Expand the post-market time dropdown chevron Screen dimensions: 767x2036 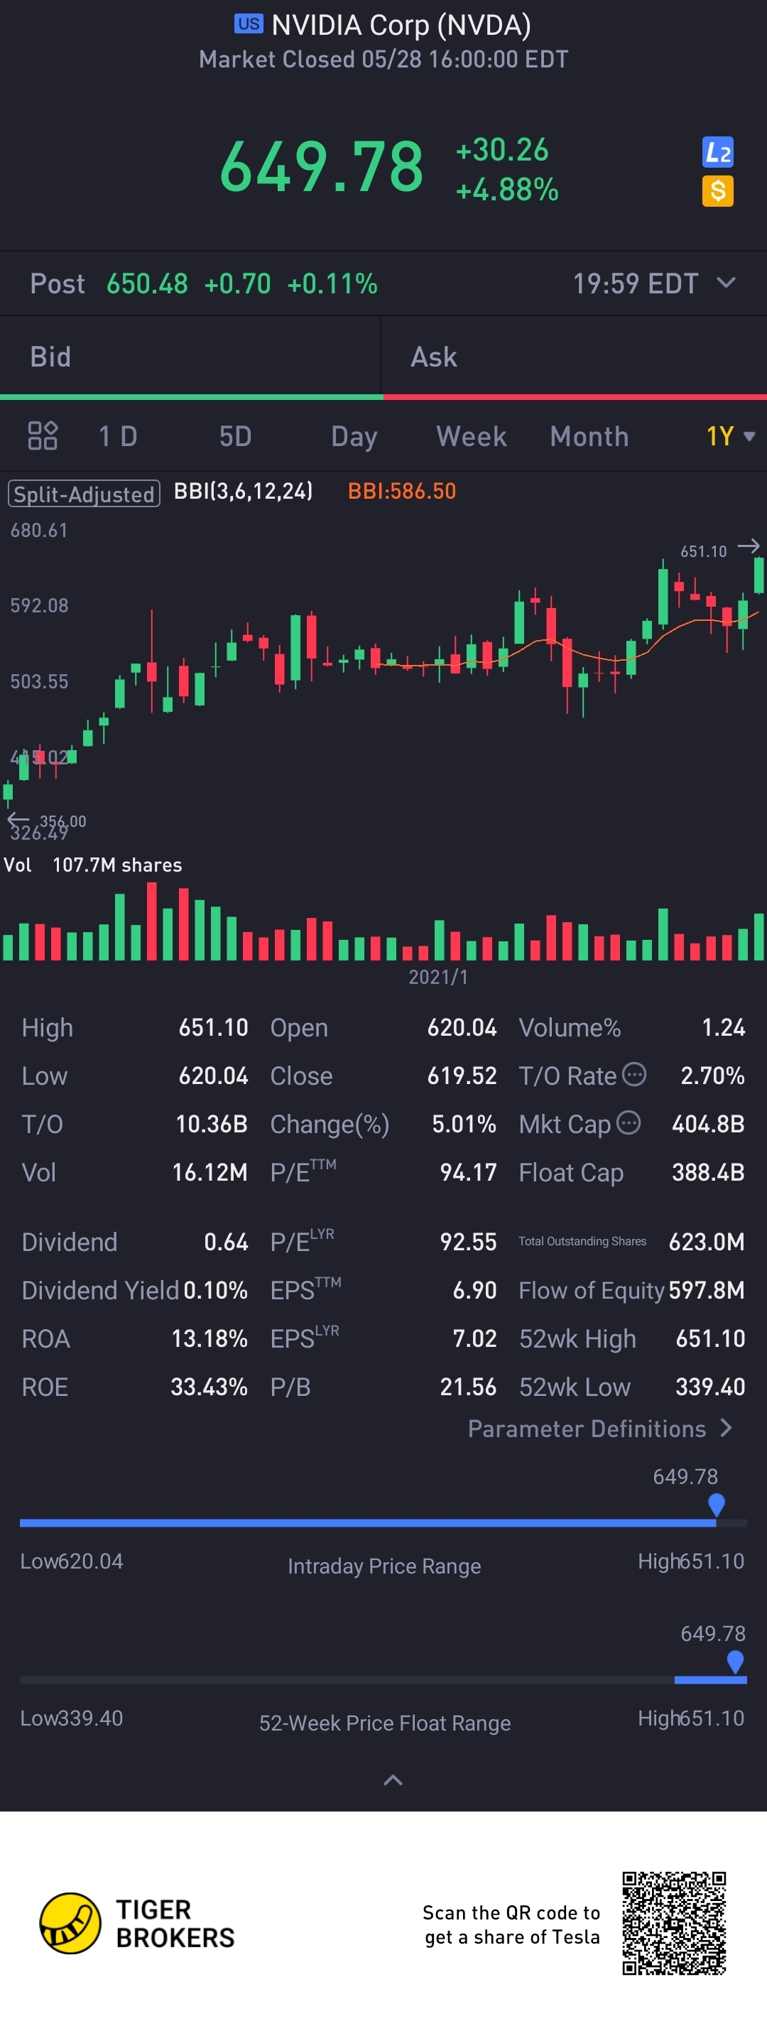click(x=726, y=283)
